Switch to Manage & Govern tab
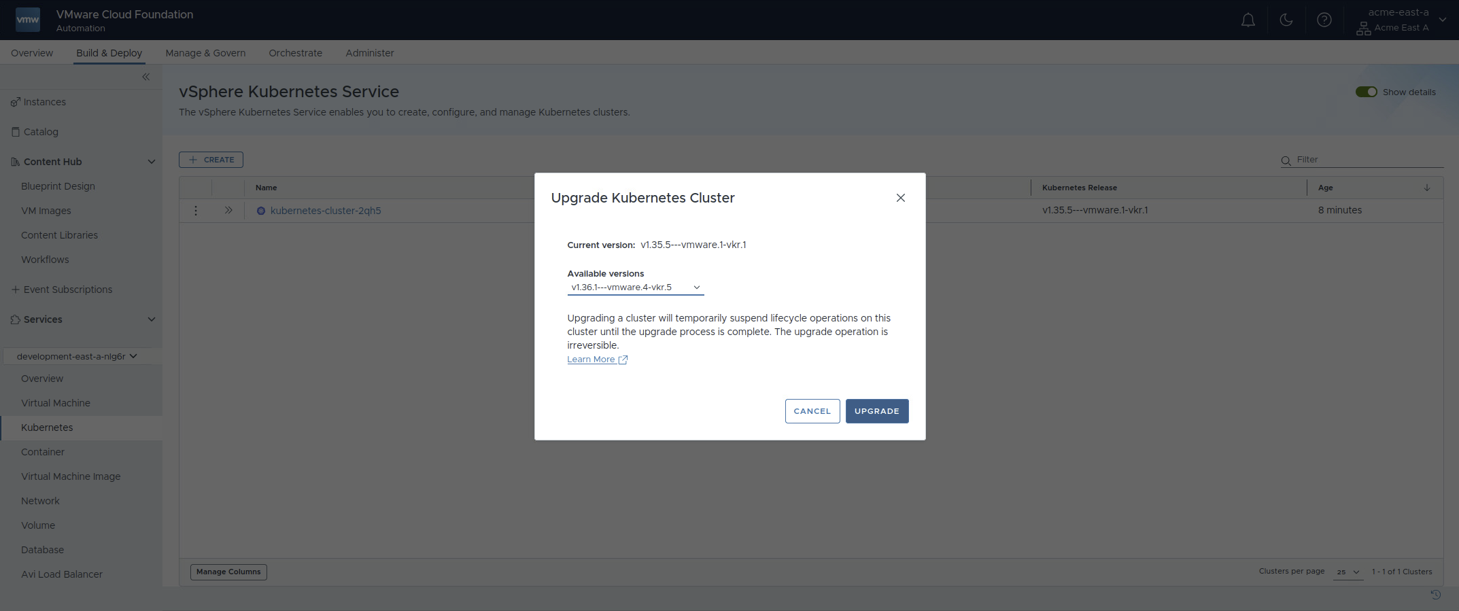 (205, 53)
